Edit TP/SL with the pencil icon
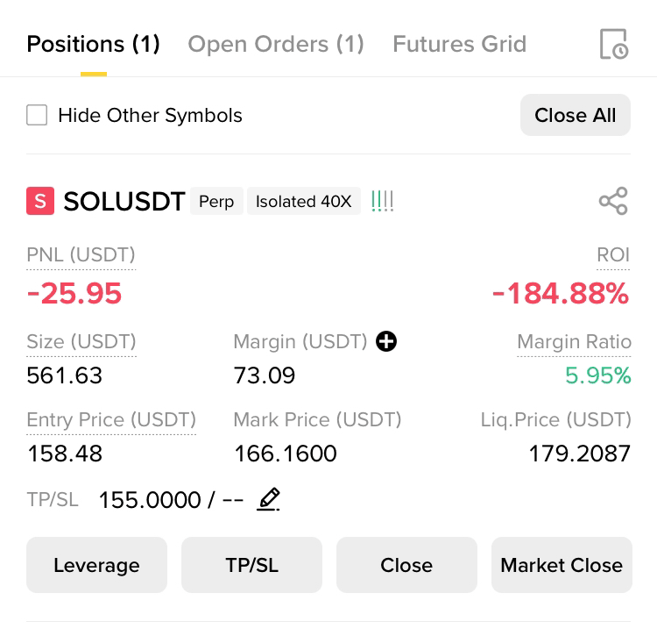This screenshot has height=636, width=657. tap(268, 499)
